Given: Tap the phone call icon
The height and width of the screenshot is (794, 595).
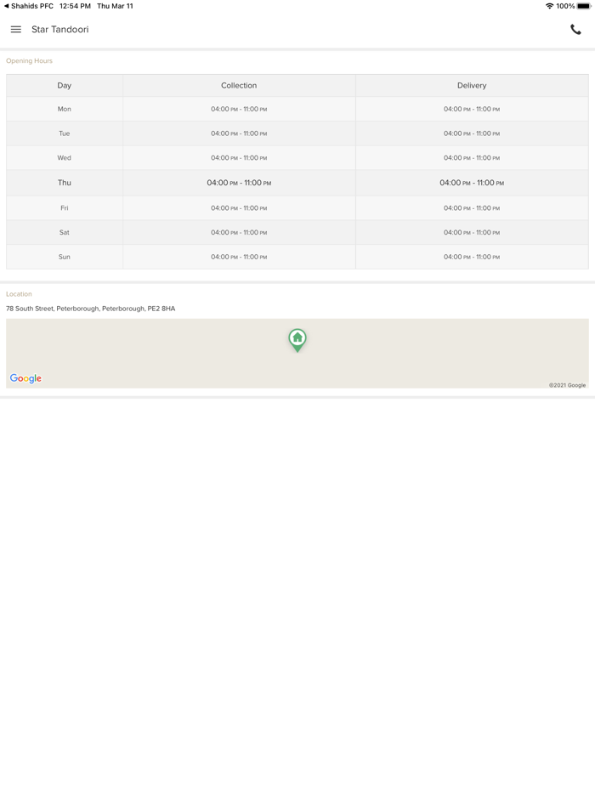Looking at the screenshot, I should [x=575, y=30].
